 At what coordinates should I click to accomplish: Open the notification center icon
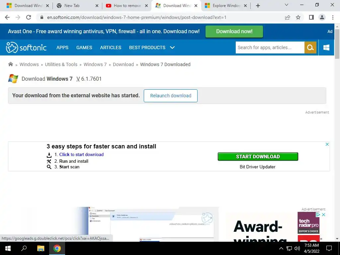[x=329, y=248]
